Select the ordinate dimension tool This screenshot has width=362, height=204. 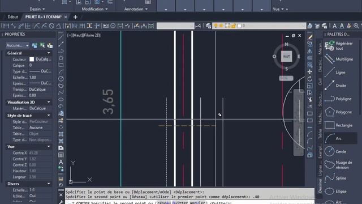[x=28, y=26]
